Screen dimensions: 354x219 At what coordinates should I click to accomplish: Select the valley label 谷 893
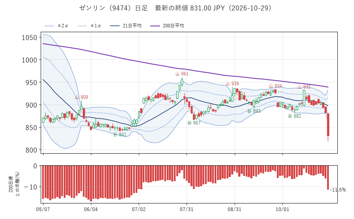(x=254, y=111)
